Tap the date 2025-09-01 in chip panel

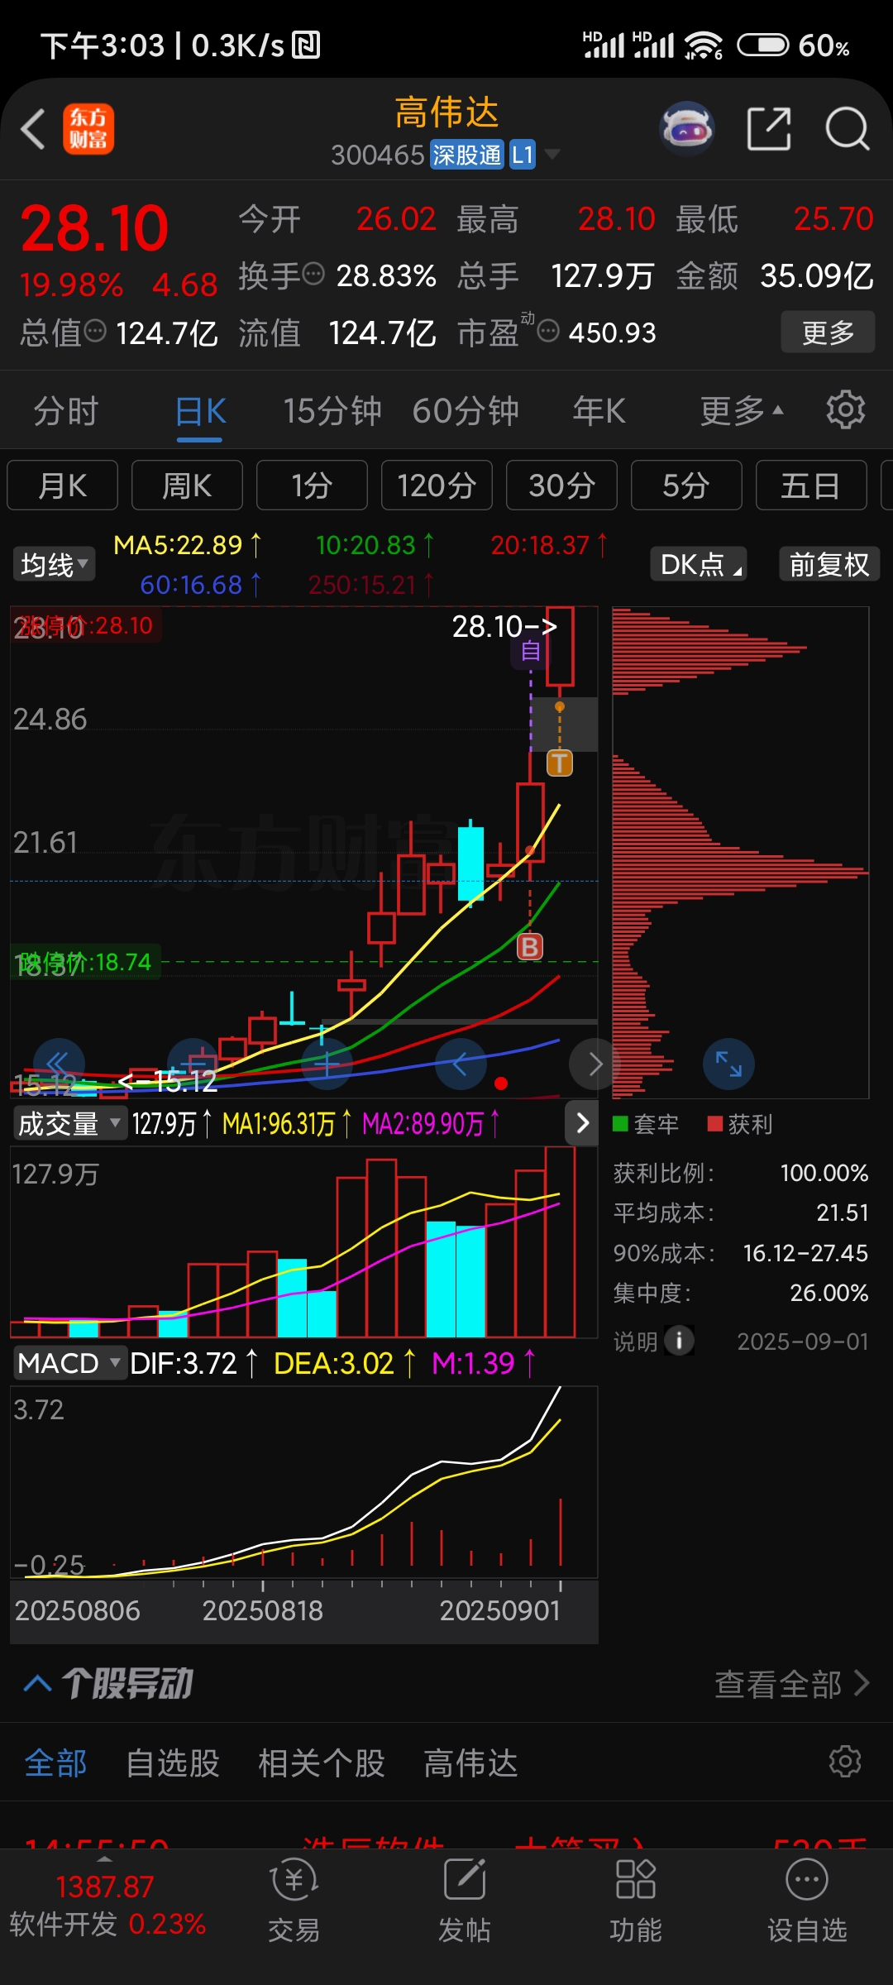pyautogui.click(x=803, y=1342)
